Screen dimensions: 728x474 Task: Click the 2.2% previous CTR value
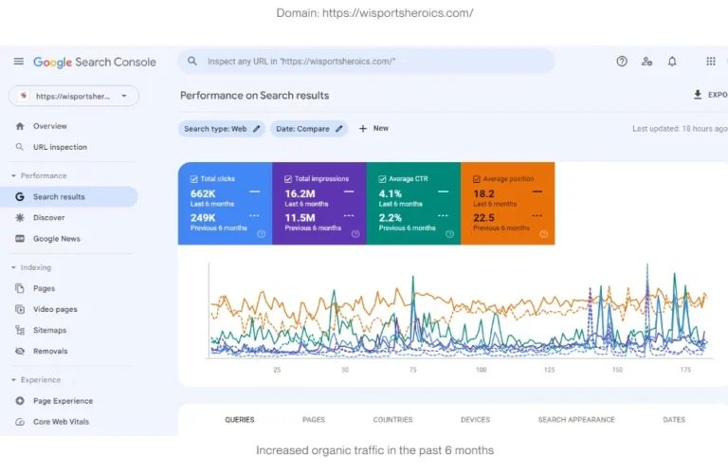[x=390, y=218]
